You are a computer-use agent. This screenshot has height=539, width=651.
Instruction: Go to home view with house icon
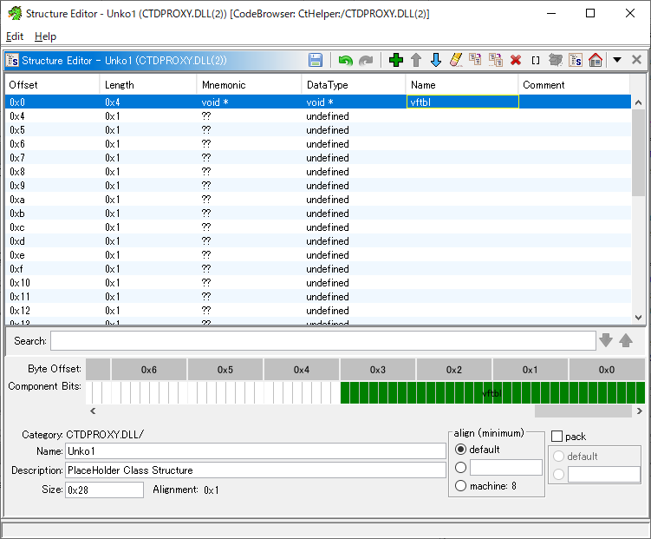pyautogui.click(x=596, y=60)
